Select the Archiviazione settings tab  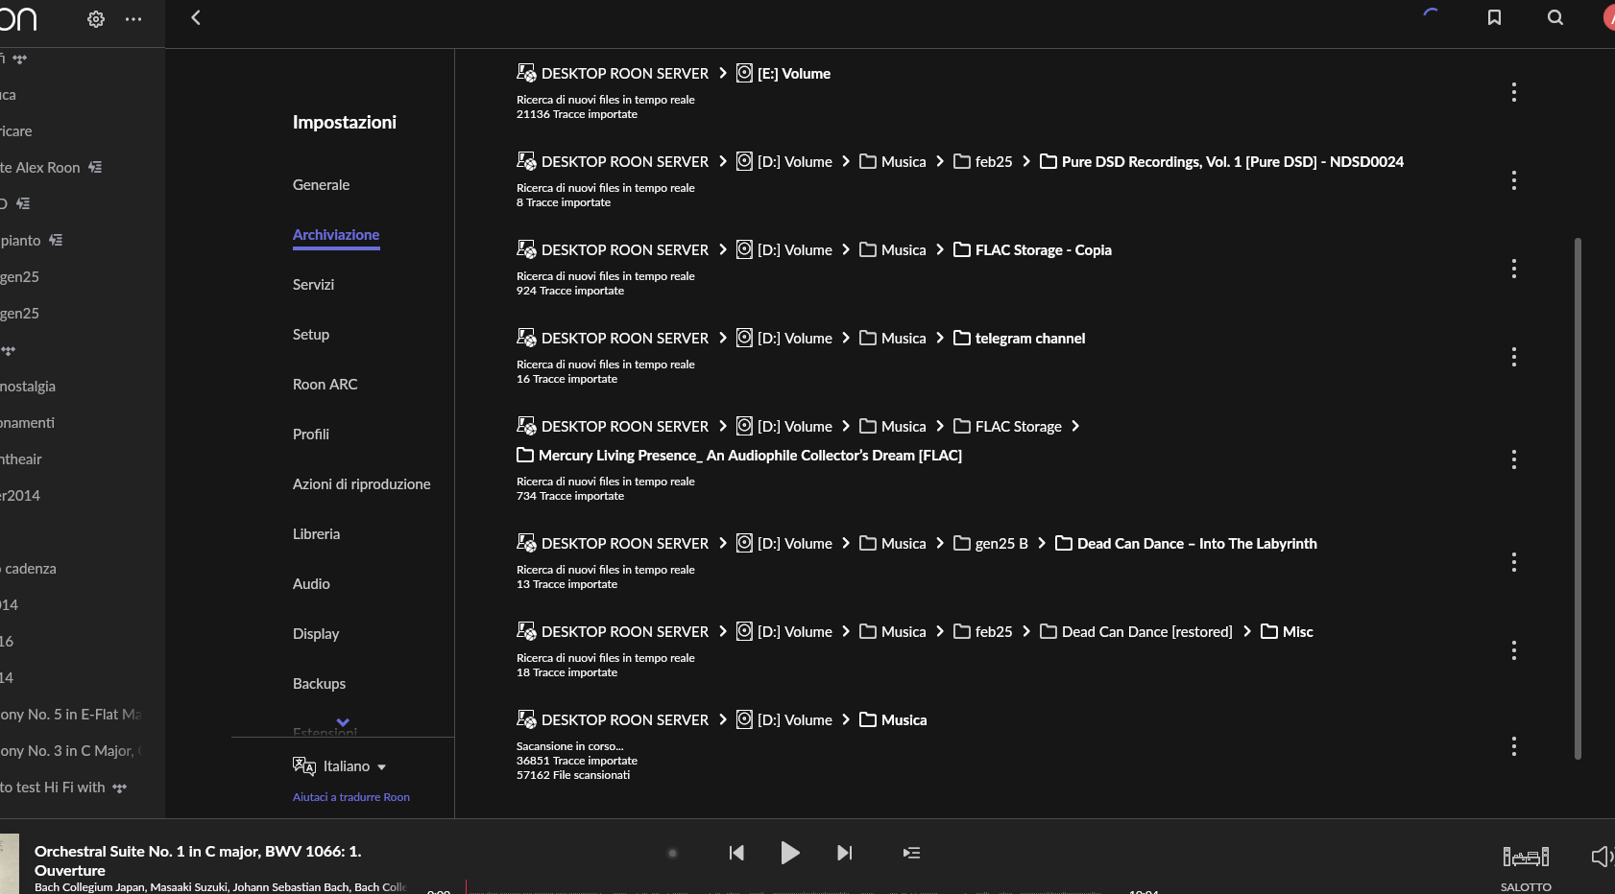coord(336,235)
